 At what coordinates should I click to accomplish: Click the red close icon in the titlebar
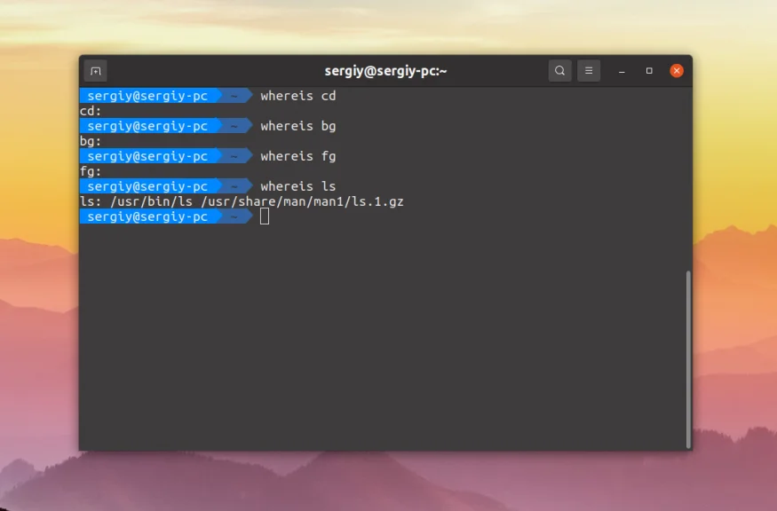coord(677,70)
